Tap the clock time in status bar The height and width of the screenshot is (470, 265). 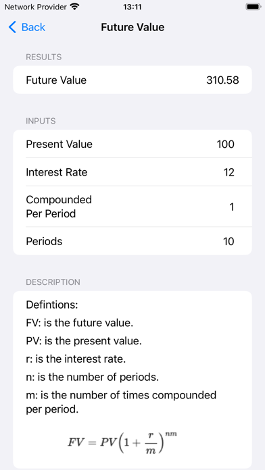click(x=132, y=7)
